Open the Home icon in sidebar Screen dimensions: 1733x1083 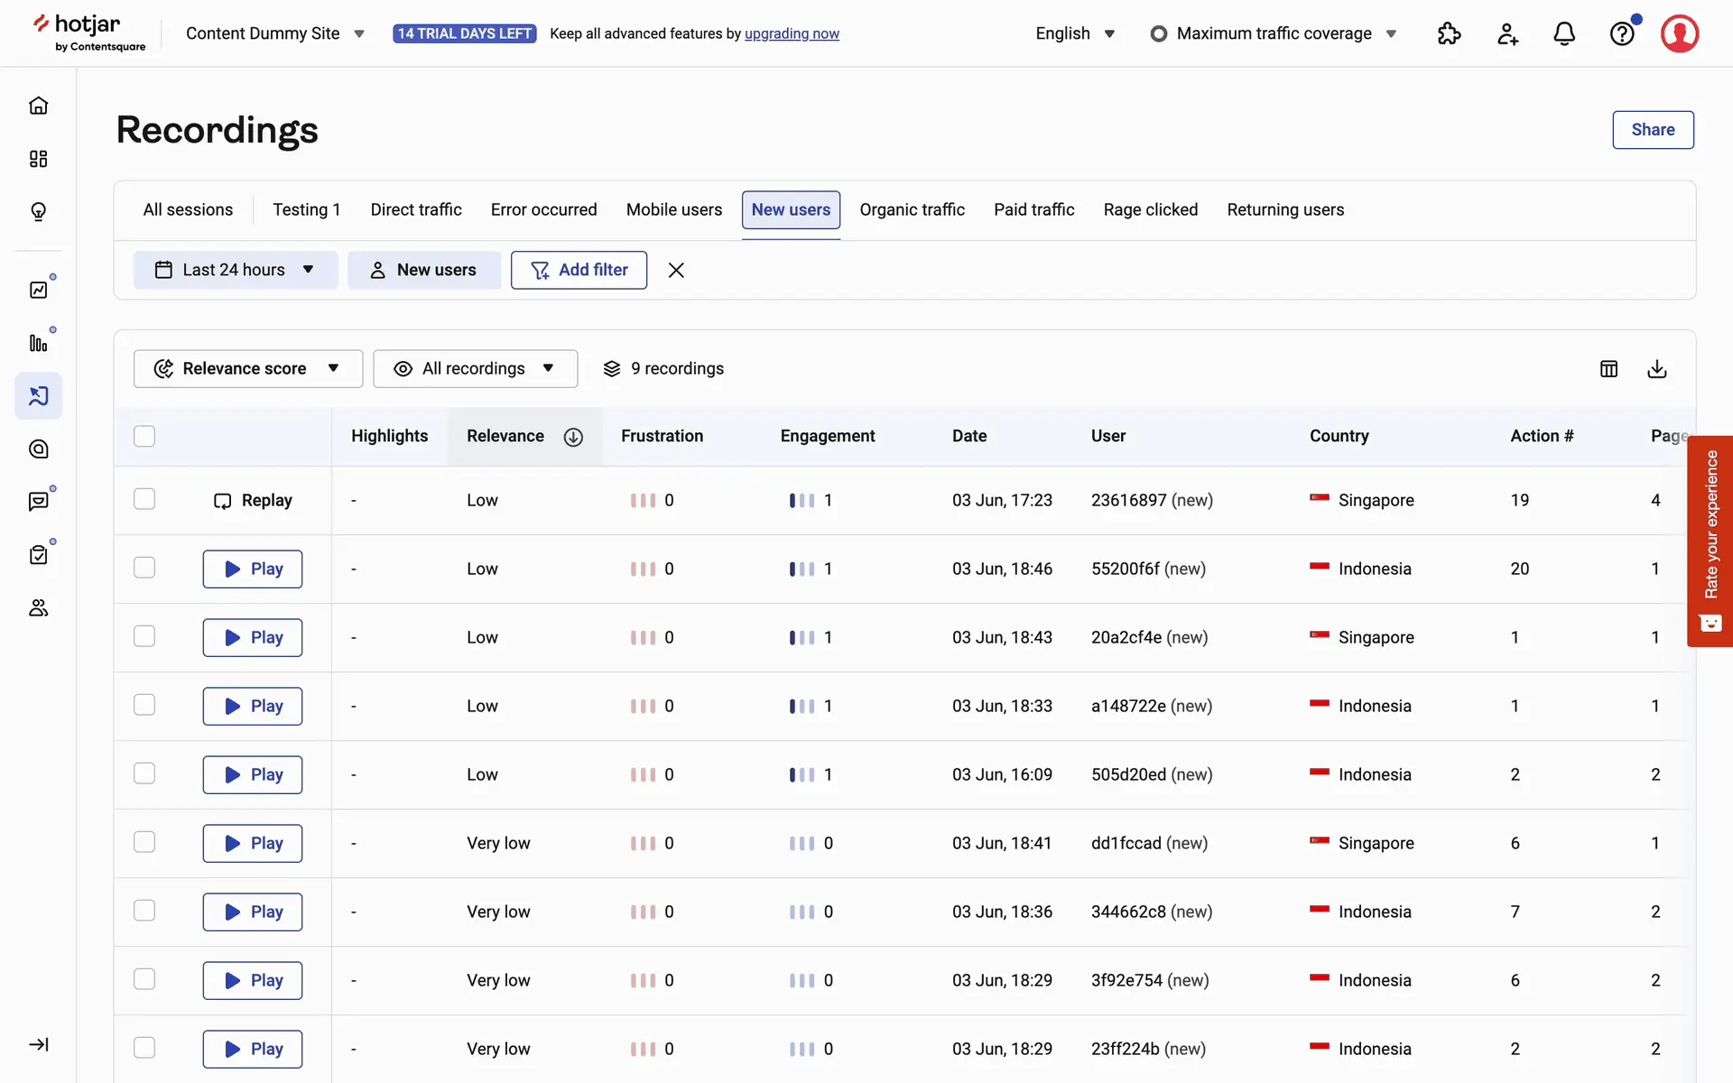(x=38, y=106)
